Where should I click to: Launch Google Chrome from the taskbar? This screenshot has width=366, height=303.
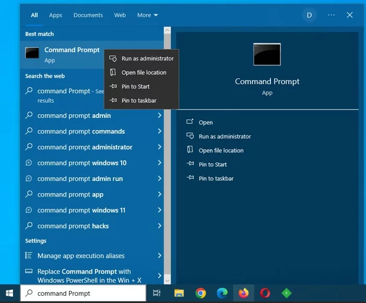coord(200,293)
